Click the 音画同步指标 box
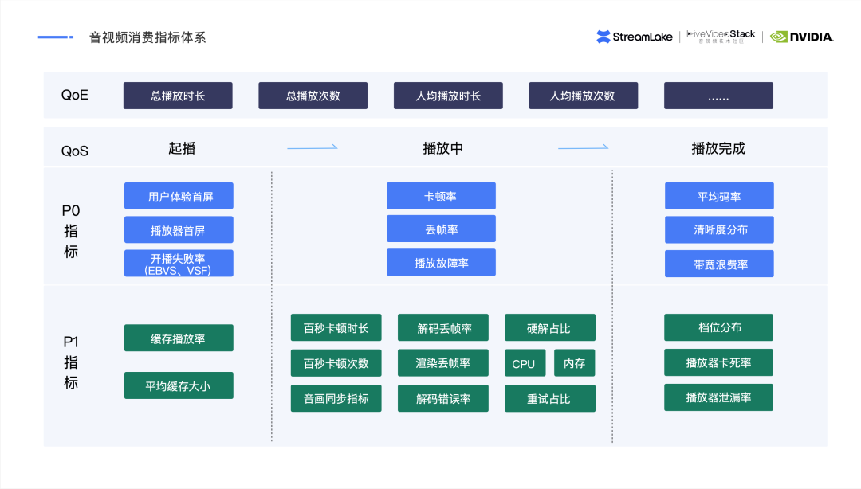 (336, 398)
